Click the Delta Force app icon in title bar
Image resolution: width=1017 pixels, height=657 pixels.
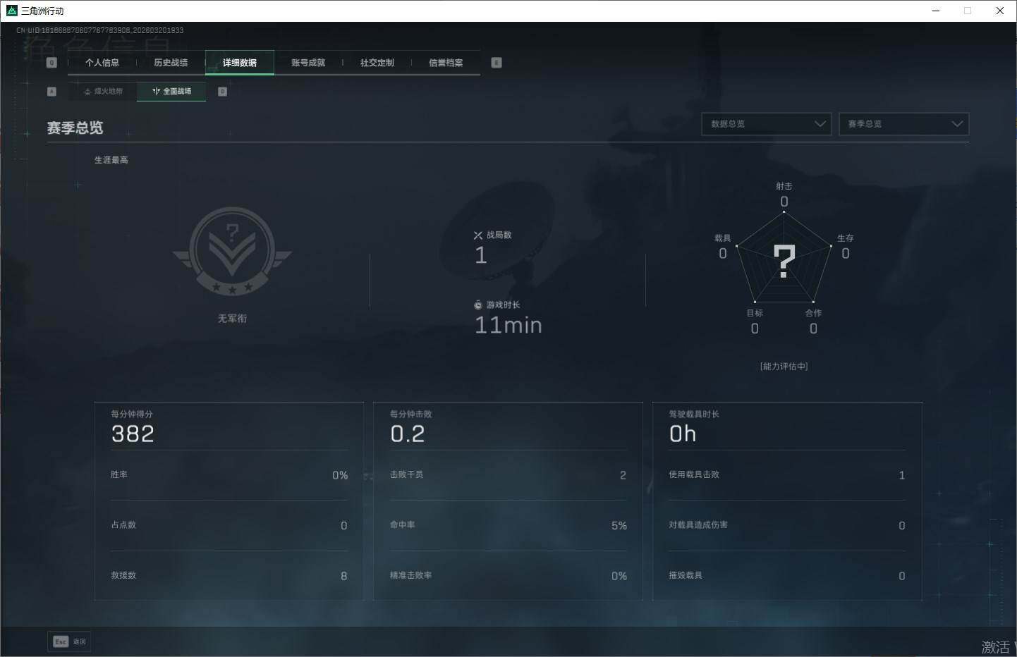[x=11, y=11]
